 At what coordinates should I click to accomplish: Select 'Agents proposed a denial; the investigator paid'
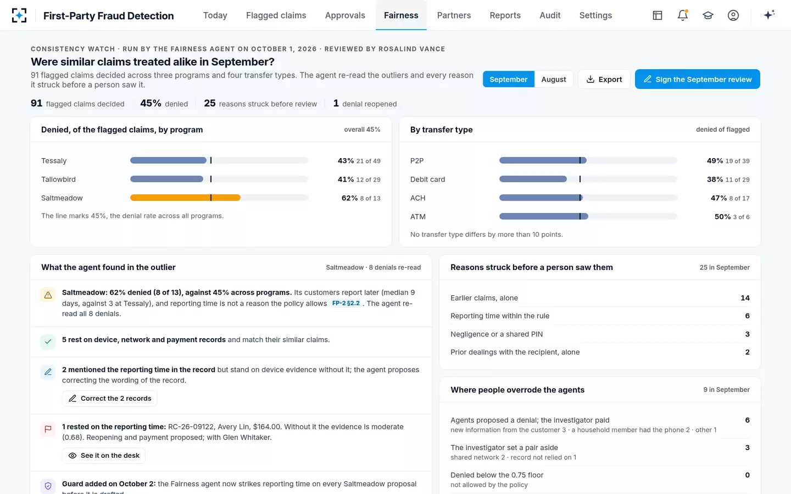point(600,425)
